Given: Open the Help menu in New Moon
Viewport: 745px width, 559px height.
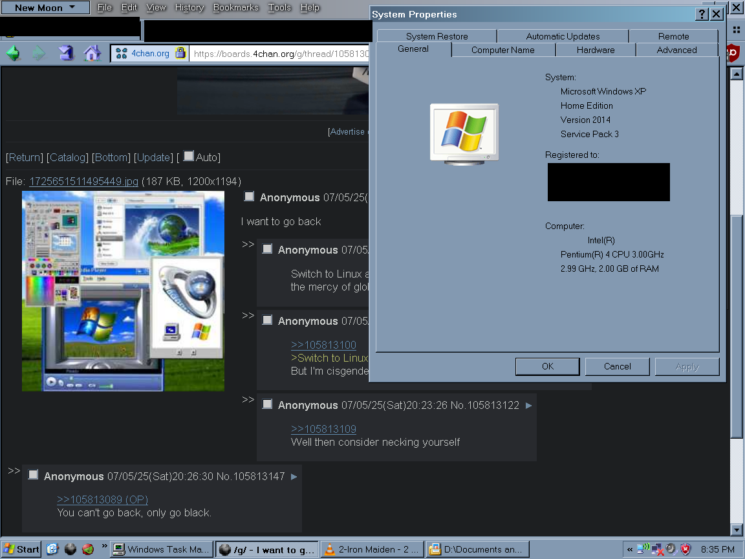Looking at the screenshot, I should tap(310, 8).
